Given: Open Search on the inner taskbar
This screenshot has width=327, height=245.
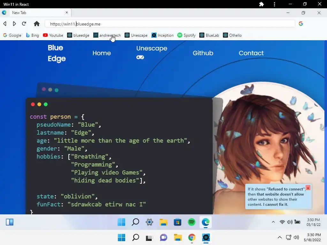Looking at the screenshot, I should (135, 222).
